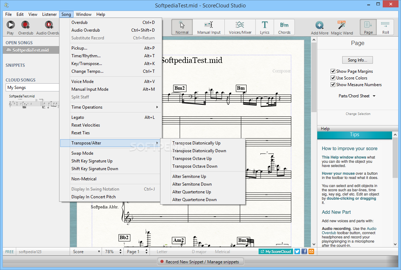Click the Bm2 chord symbol
Screen dimensions: 401x270
click(179, 88)
